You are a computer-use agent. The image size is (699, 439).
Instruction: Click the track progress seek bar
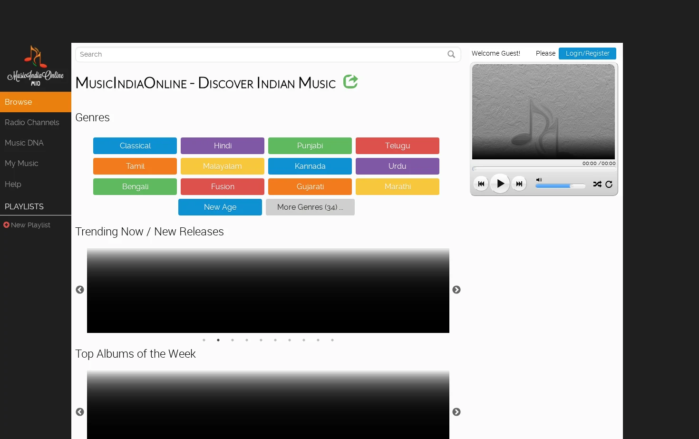(544, 169)
